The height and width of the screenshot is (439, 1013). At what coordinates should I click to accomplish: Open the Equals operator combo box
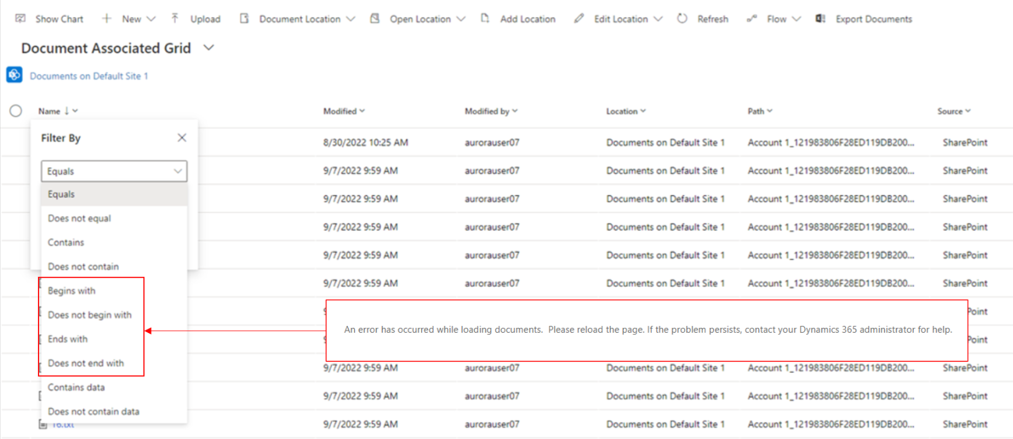click(x=114, y=171)
